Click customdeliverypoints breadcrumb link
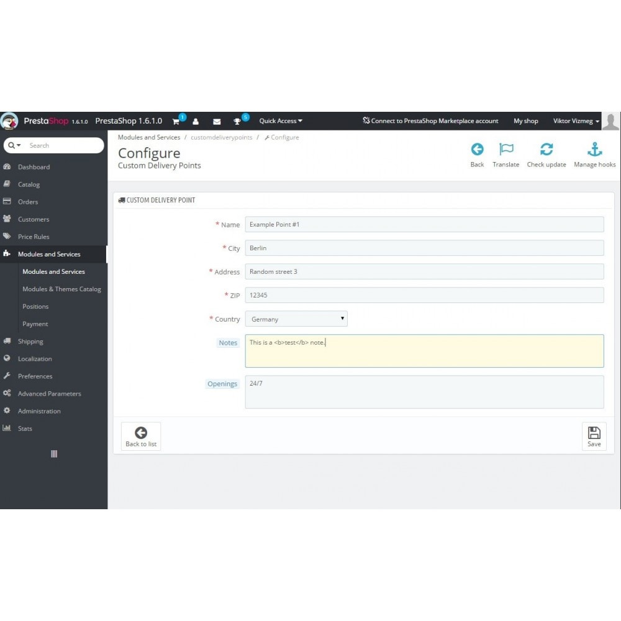The image size is (621, 621). 222,137
